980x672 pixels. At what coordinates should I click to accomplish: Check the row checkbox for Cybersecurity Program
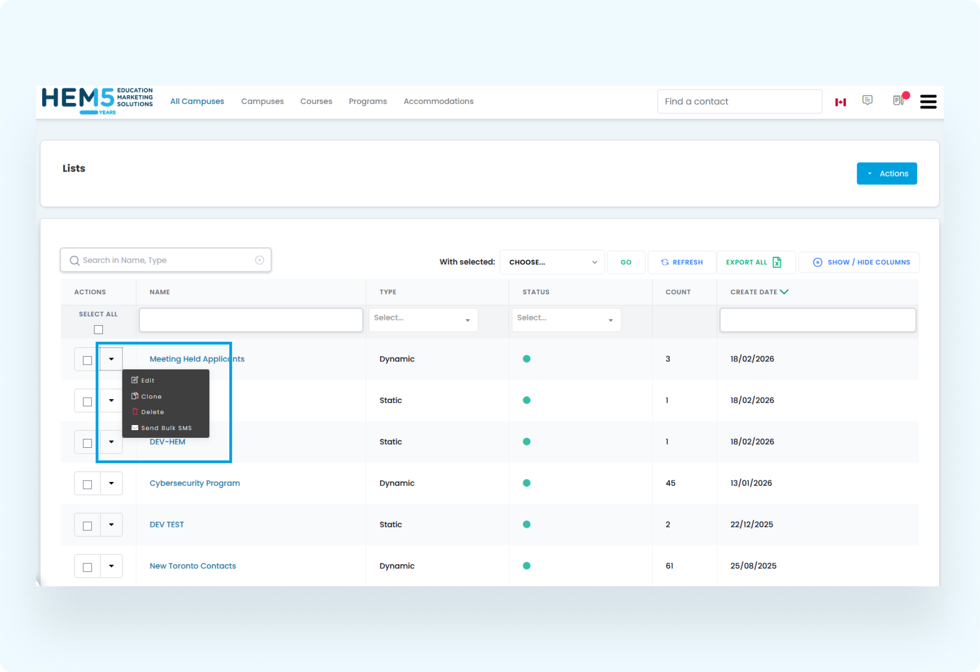87,483
